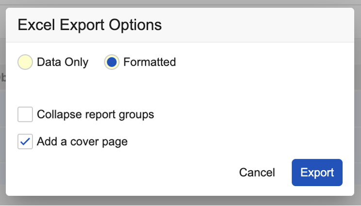Click the empty square box for Collapse groups

[x=25, y=114]
